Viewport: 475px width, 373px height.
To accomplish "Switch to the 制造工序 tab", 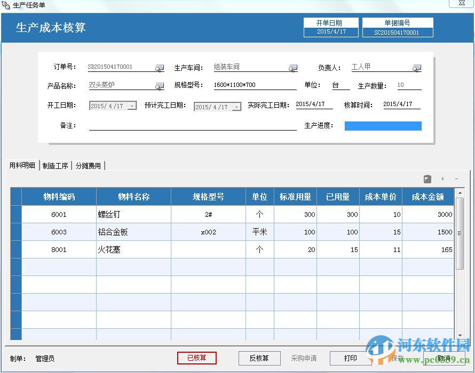I will coord(55,165).
